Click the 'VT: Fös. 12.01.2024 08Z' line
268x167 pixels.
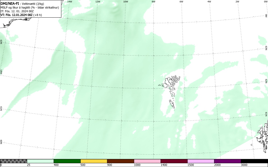click(21, 15)
